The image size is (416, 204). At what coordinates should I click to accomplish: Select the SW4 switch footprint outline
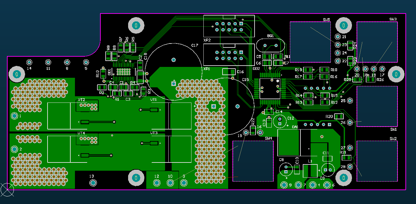click(253, 161)
